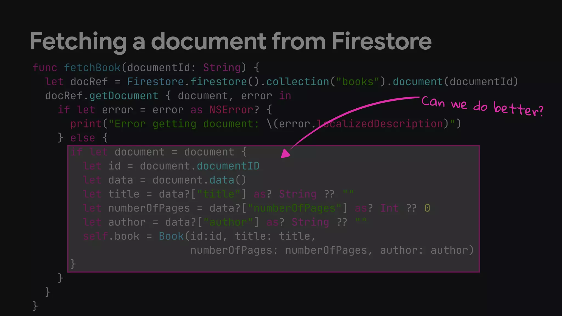
Task: Click the 'let data = document.data()' line
Action: (x=165, y=180)
